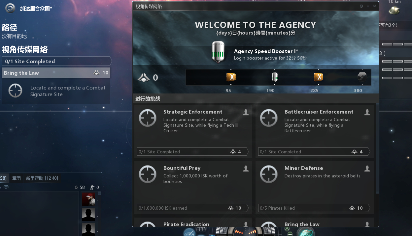
Task: Open the Bring the Law card in the Agency window
Action: (x=315, y=223)
